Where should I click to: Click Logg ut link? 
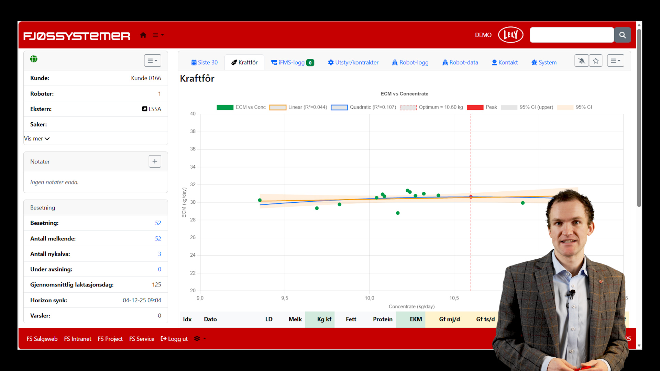(174, 339)
